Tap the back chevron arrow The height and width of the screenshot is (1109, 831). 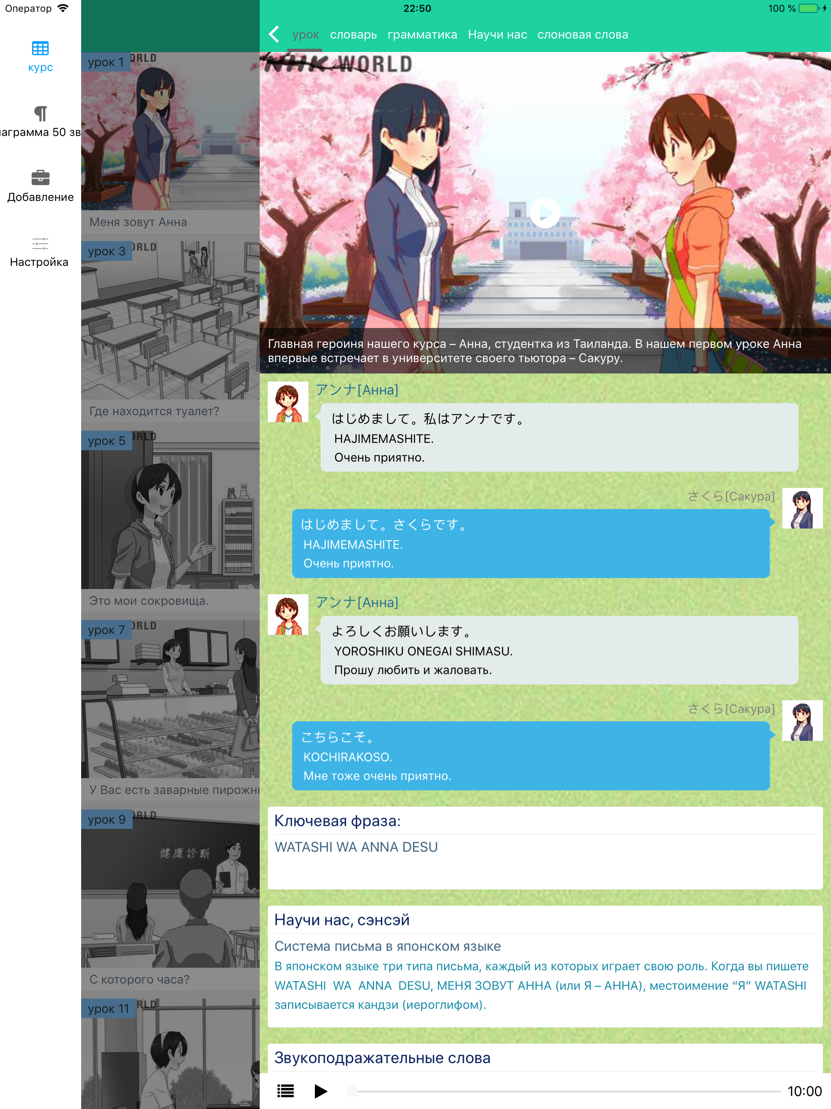pos(273,35)
